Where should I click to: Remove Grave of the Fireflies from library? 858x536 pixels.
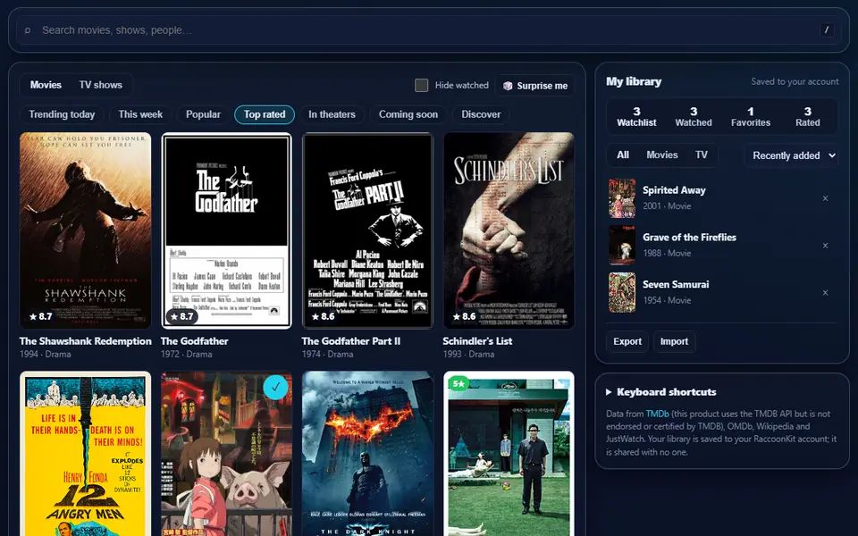tap(825, 246)
